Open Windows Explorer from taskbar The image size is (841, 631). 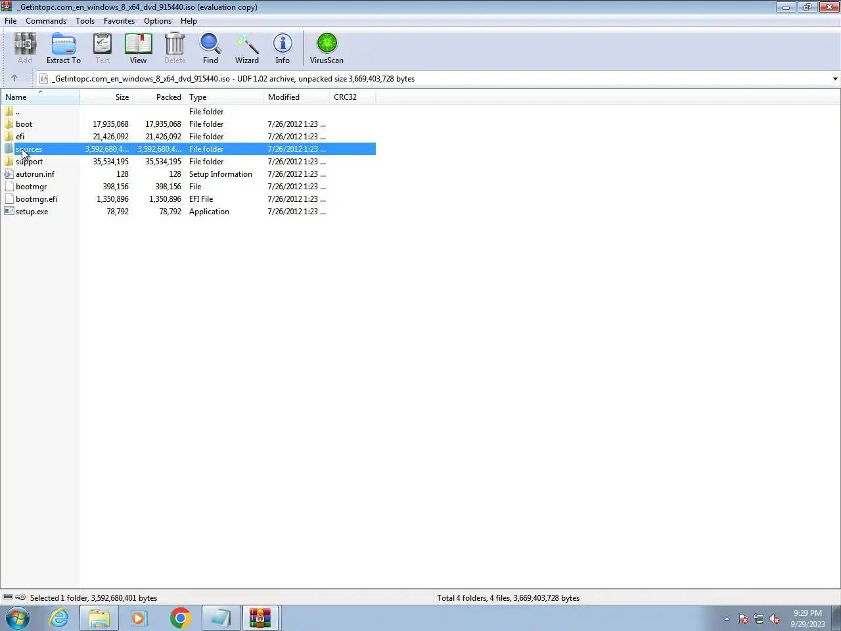99,619
